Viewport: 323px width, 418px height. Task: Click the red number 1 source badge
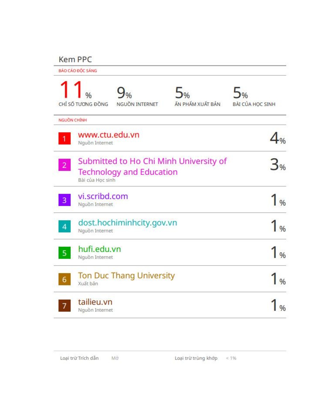64,139
